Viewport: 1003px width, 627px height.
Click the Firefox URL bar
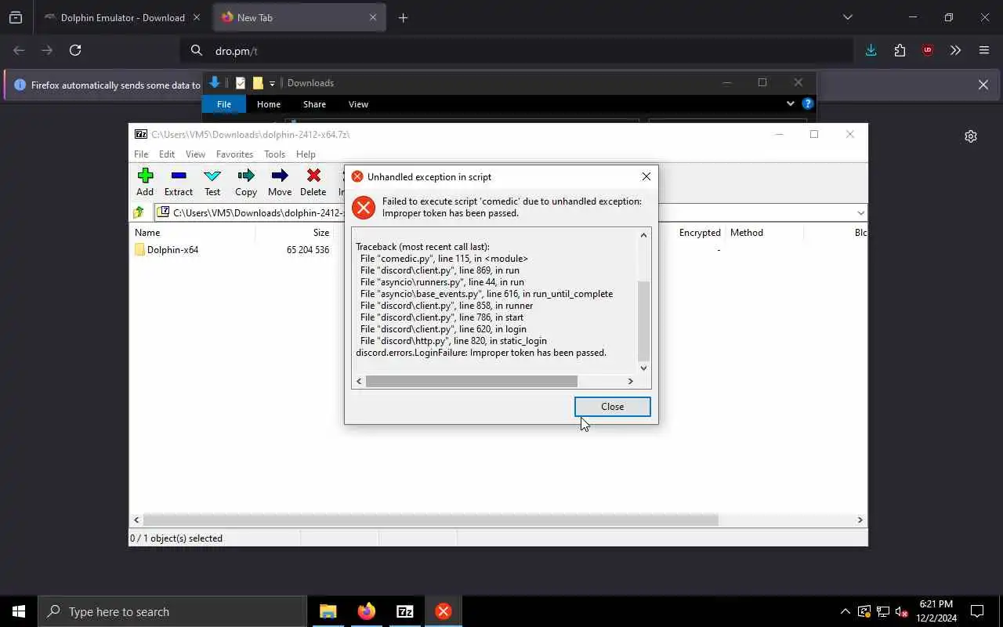pos(517,51)
